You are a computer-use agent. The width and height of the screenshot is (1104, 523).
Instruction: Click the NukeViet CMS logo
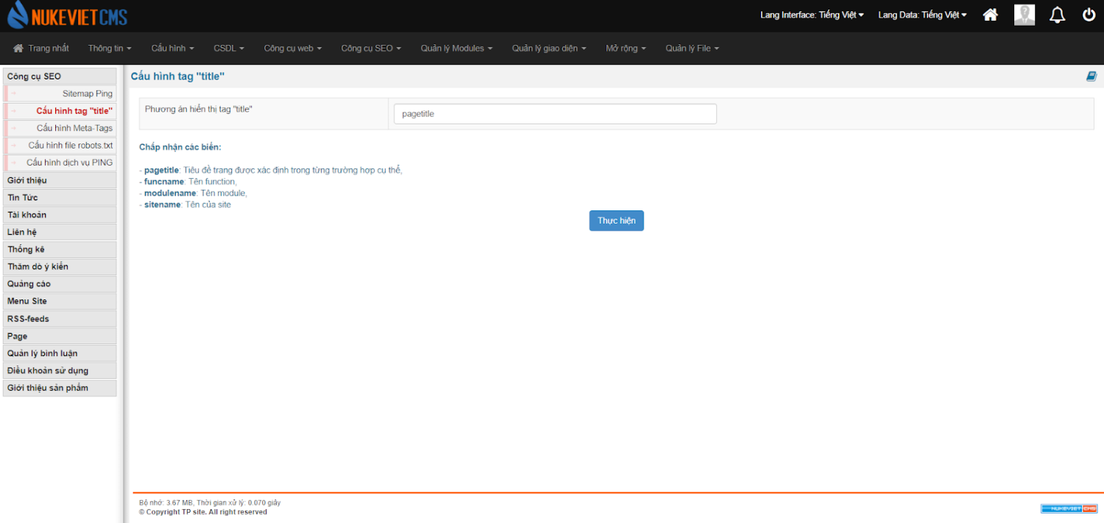[67, 15]
